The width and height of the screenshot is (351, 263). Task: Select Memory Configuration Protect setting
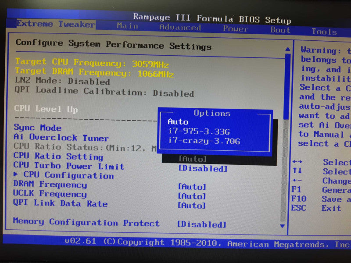coord(86,222)
